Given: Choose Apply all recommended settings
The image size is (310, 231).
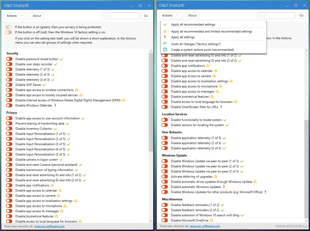Looking at the screenshot, I should pyautogui.click(x=213, y=24).
